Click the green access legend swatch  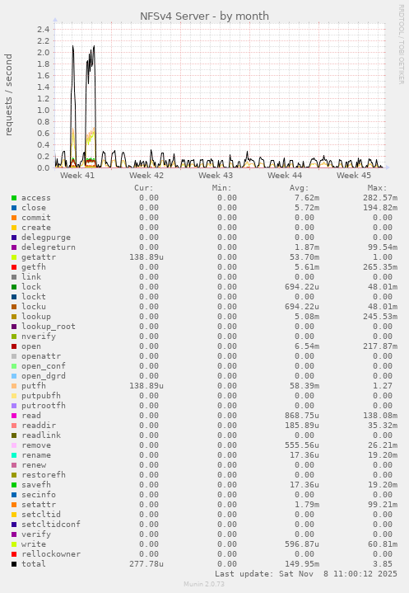coord(14,198)
